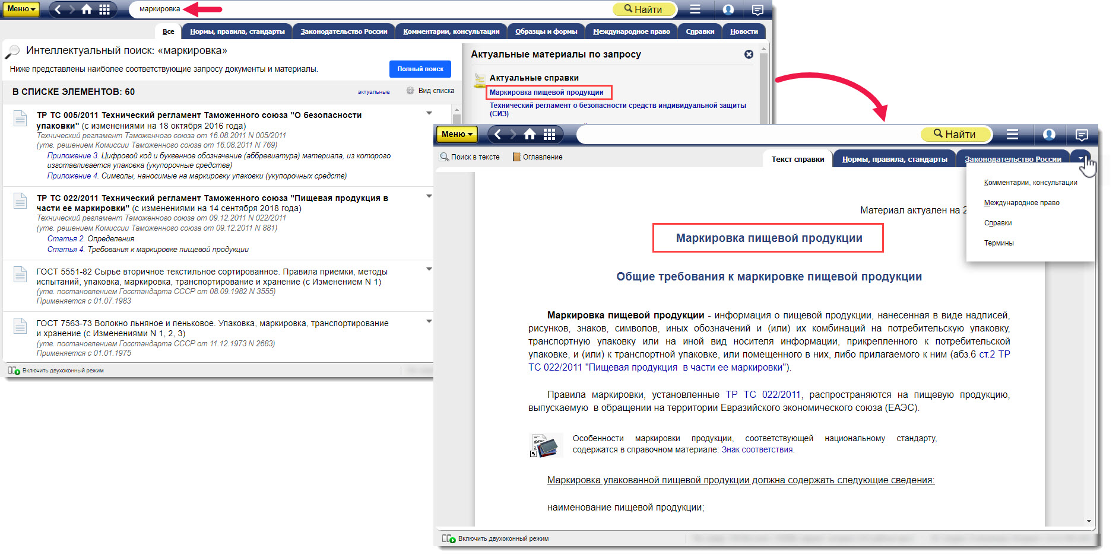Go forward with the arrow in the back window
1119x555 pixels.
pyautogui.click(x=72, y=9)
